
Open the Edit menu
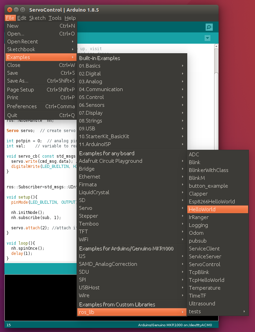pos(22,18)
